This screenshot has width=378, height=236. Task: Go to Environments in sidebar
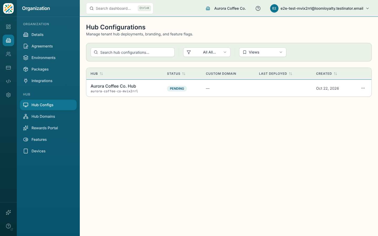[48, 58]
